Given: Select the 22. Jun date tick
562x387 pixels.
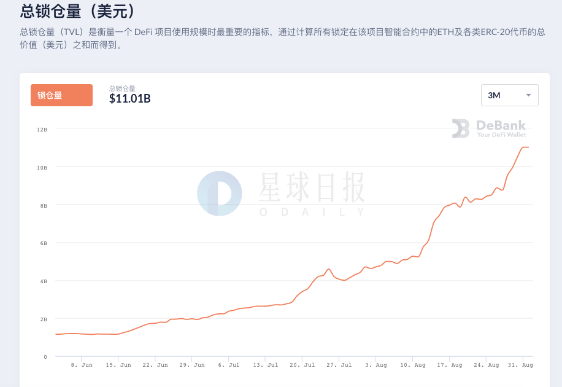Looking at the screenshot, I should click(x=155, y=365).
